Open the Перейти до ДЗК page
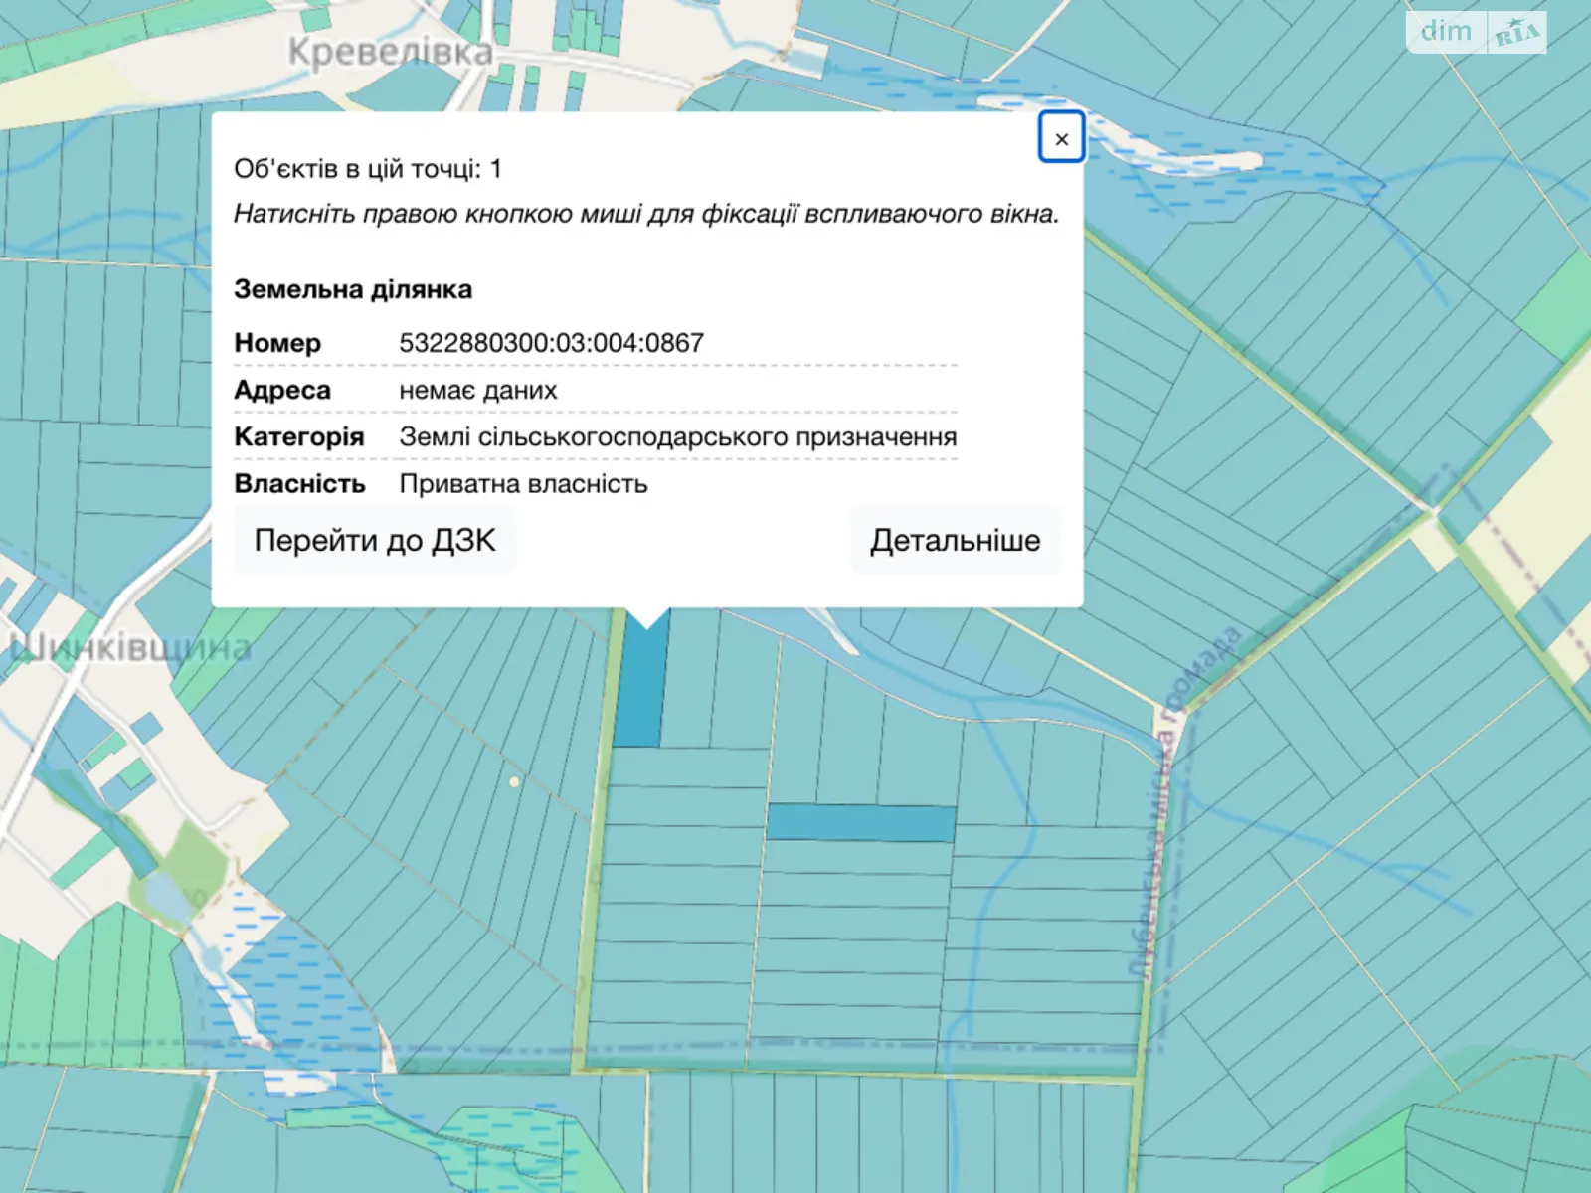1591x1193 pixels. tap(375, 540)
